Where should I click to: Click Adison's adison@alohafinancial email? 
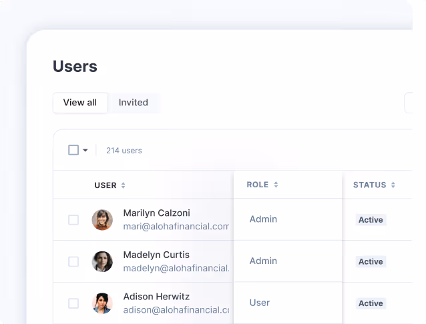pos(176,310)
